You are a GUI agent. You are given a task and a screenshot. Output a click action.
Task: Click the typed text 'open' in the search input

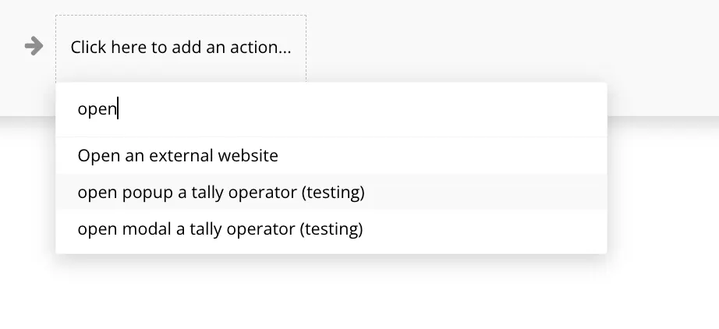tap(97, 110)
